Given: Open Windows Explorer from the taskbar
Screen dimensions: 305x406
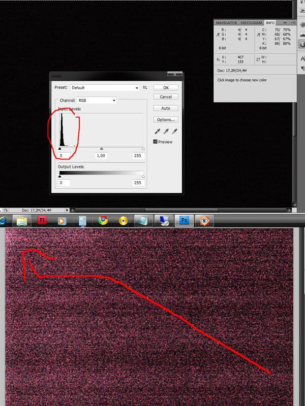Looking at the screenshot, I should tap(22, 221).
